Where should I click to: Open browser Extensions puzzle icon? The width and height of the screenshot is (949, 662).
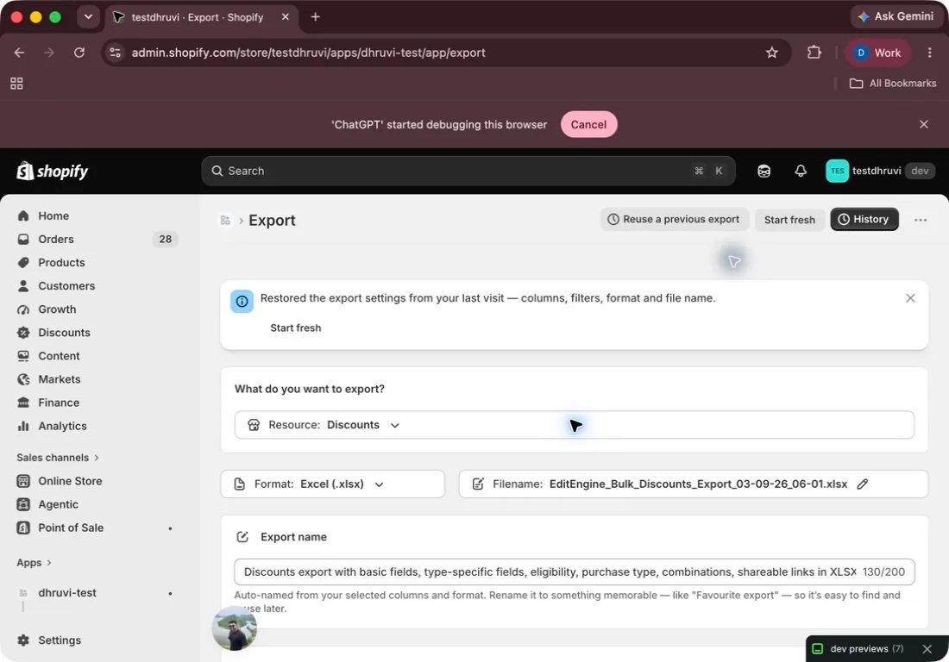coord(814,53)
